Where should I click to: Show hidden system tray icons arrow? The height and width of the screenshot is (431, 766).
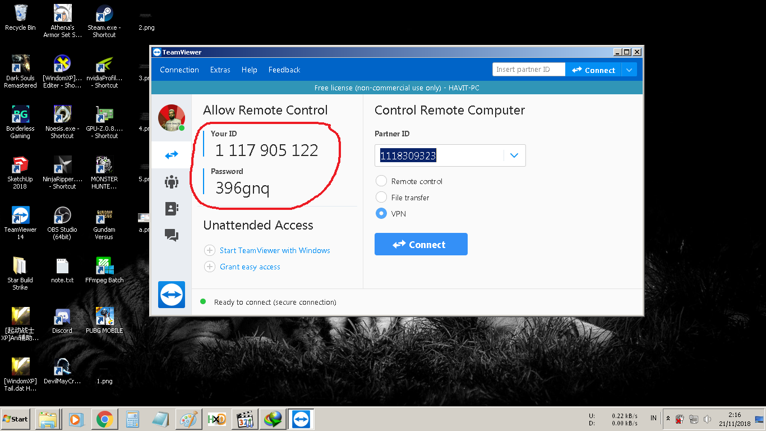pyautogui.click(x=668, y=419)
